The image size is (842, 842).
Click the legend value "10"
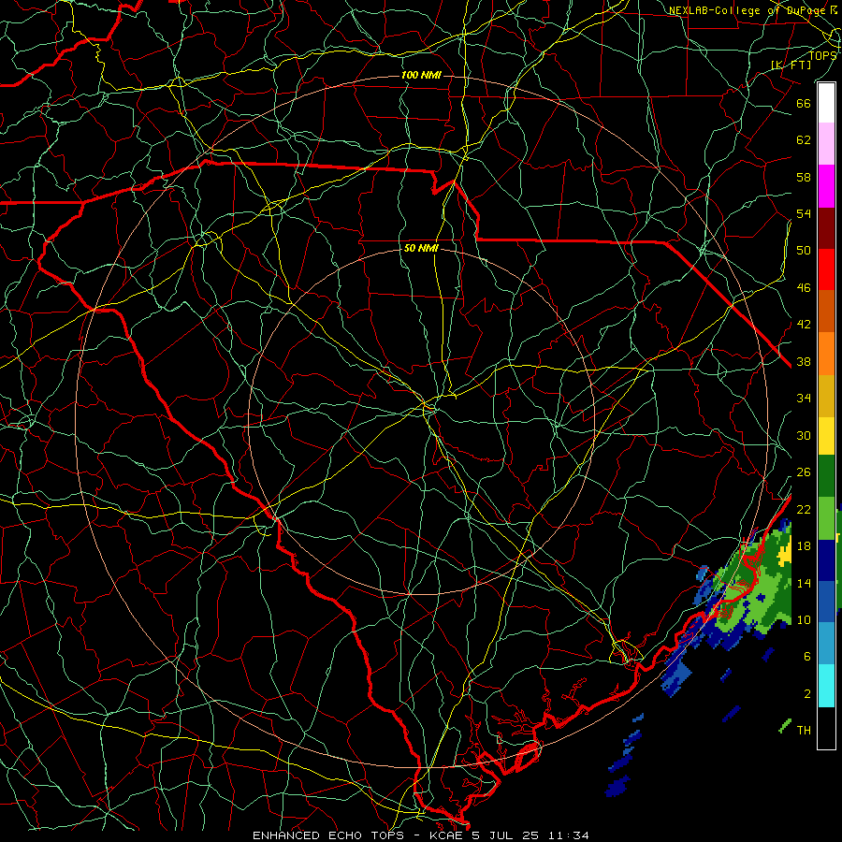(x=804, y=619)
